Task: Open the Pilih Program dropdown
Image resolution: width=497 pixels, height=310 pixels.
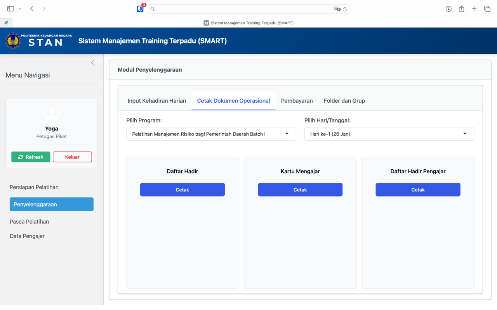Action: click(211, 134)
